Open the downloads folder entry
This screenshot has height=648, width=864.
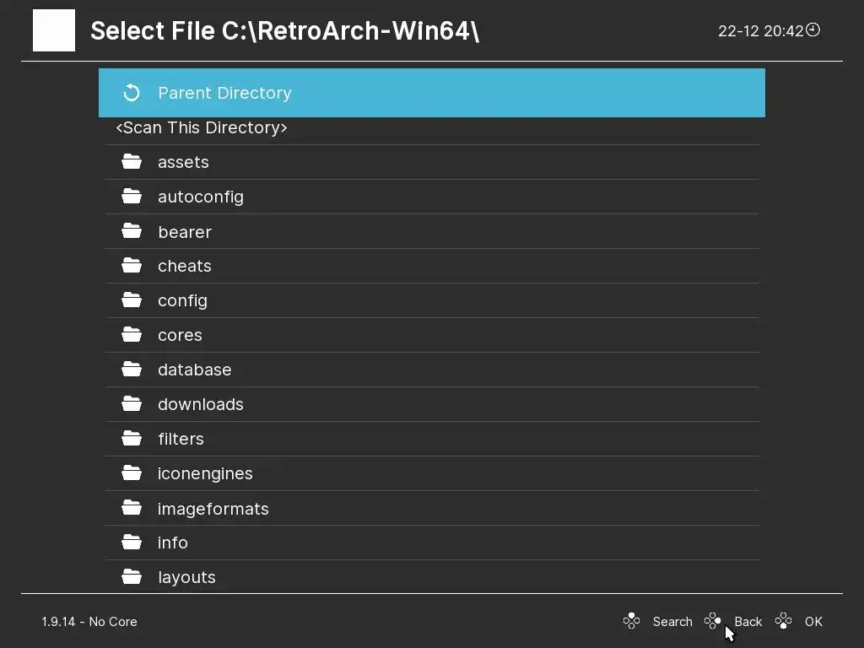(x=432, y=404)
